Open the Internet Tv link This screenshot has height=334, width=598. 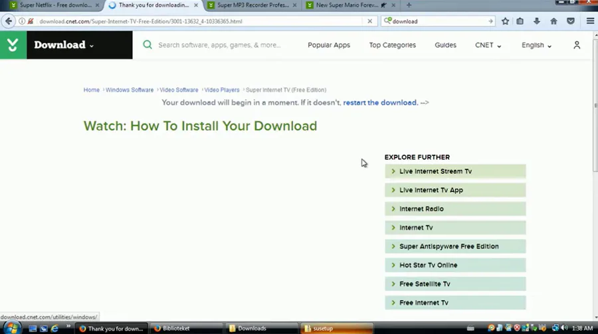tap(455, 228)
